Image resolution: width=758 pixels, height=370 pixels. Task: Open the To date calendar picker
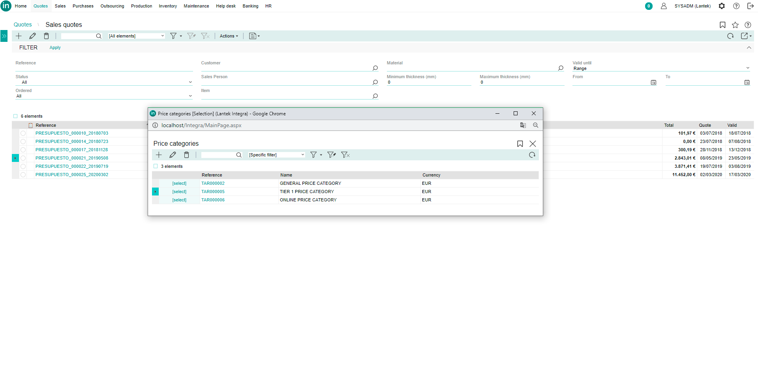747,82
